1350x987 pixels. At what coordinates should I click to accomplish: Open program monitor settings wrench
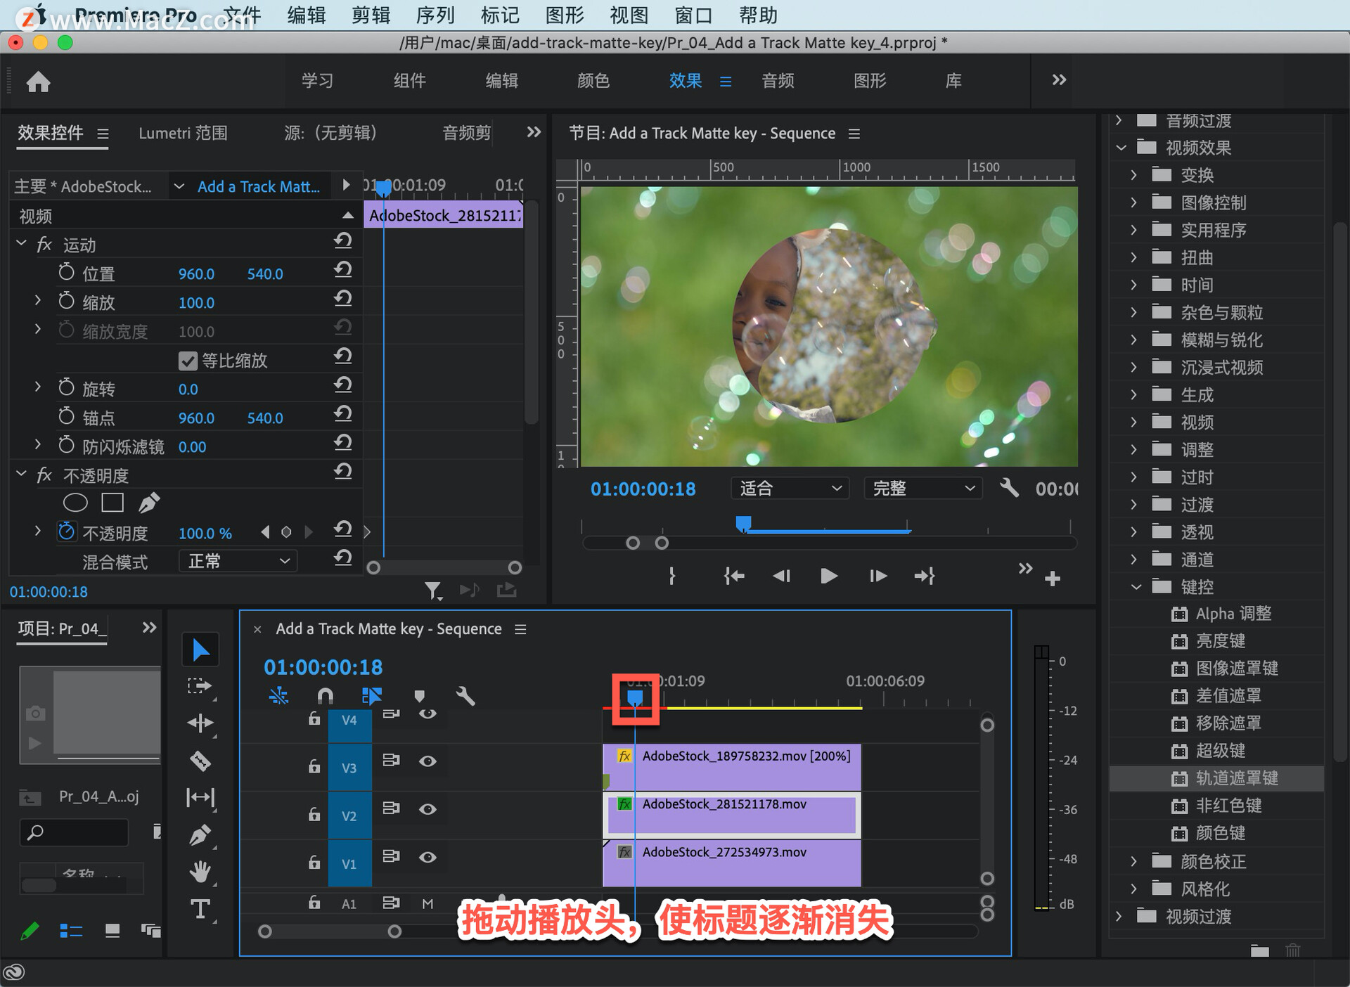[x=1009, y=488]
